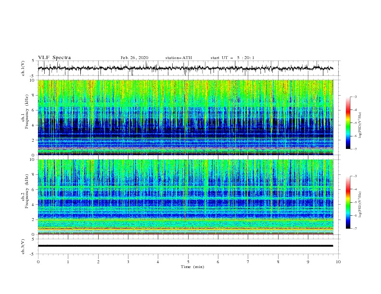
Task: Click the "-3" tick on ch.1 color bar
Action: 355,97
